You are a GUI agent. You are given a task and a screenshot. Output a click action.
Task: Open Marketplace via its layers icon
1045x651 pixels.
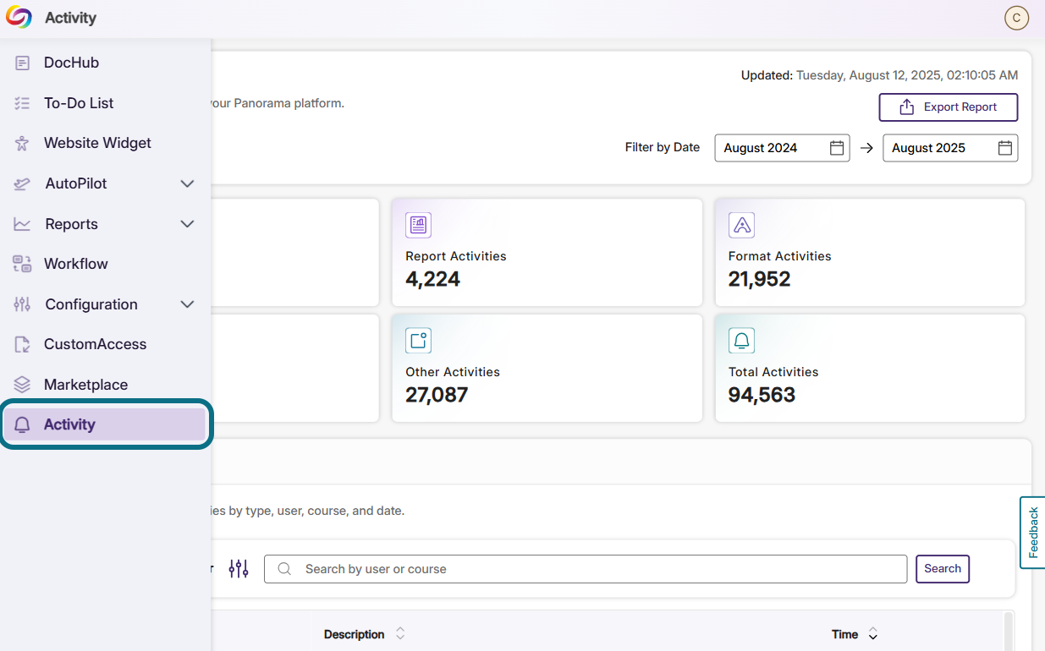point(21,384)
